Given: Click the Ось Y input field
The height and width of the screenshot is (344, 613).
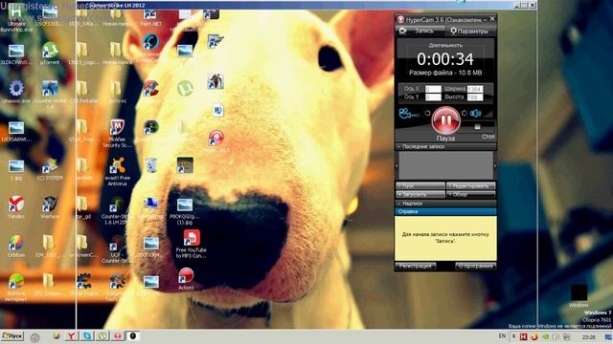Looking at the screenshot, I should 433,97.
